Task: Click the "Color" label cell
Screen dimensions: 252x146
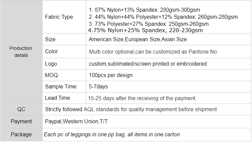Action: point(52,51)
